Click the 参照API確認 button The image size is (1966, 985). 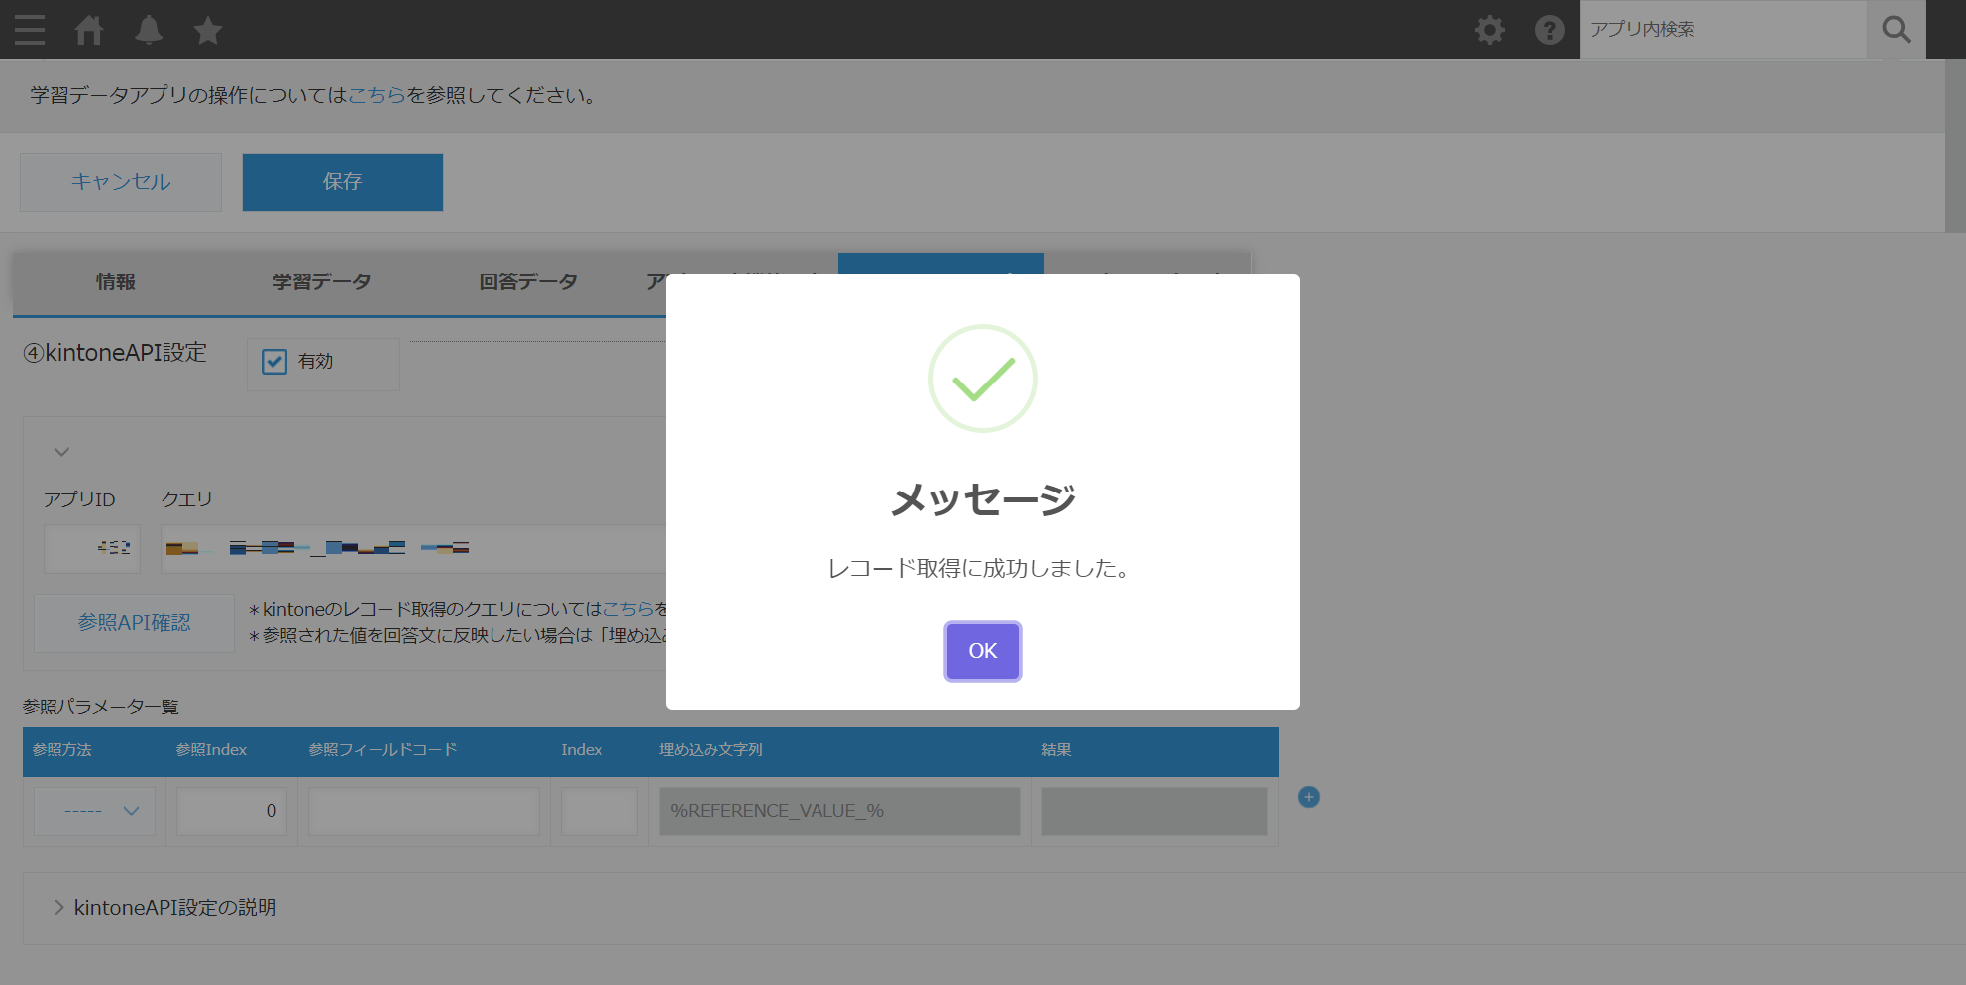click(135, 623)
